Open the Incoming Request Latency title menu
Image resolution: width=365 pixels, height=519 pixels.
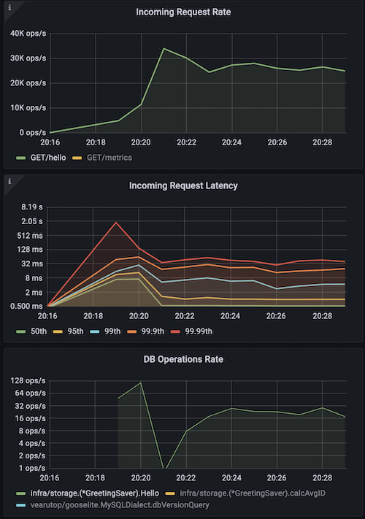click(x=183, y=185)
